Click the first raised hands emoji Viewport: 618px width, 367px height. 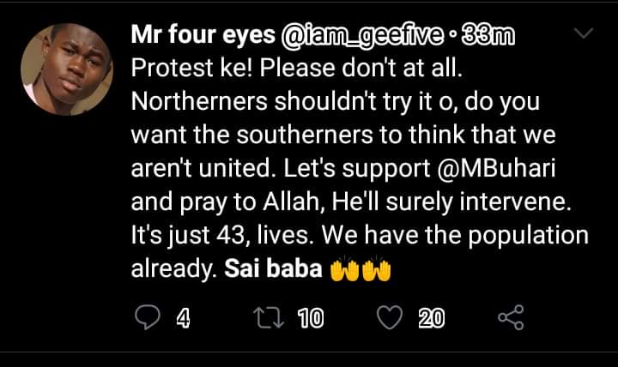[x=343, y=270]
